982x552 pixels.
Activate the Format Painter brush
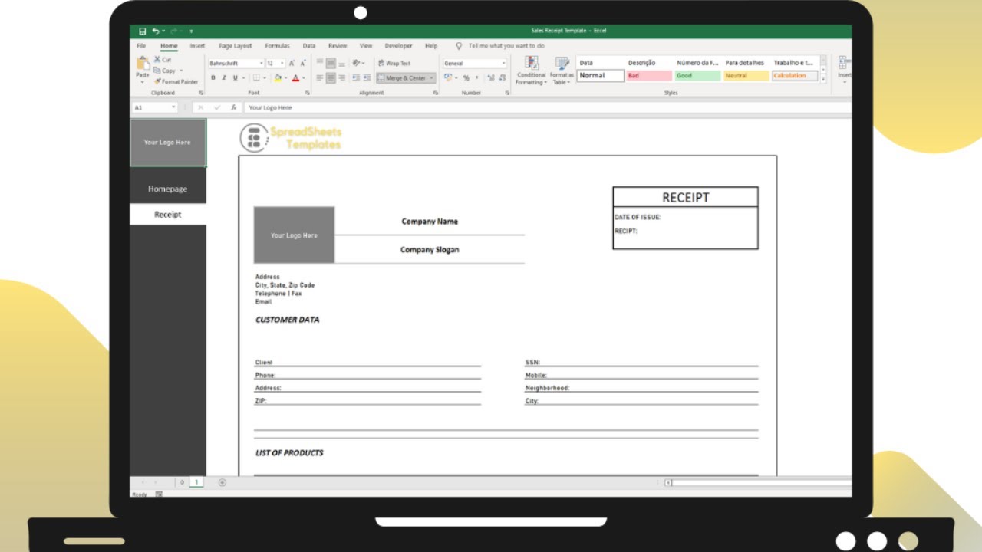click(x=176, y=81)
